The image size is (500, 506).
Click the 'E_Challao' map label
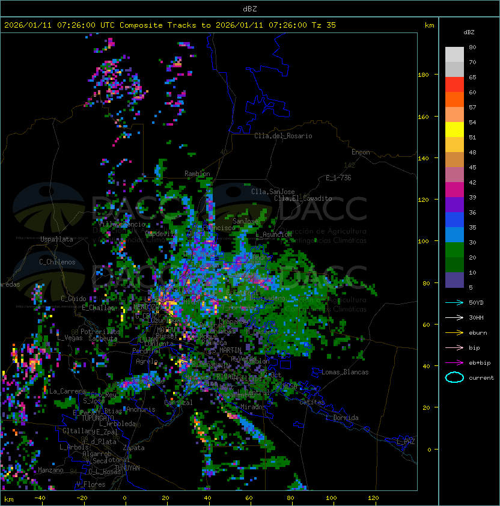tap(98, 308)
